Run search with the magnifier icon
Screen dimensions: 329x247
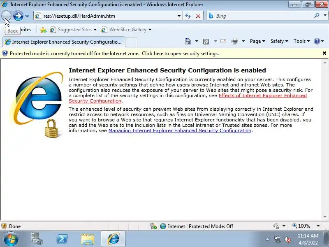click(x=317, y=16)
